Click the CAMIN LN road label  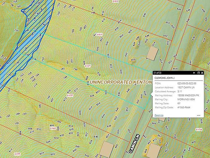(x=135, y=144)
